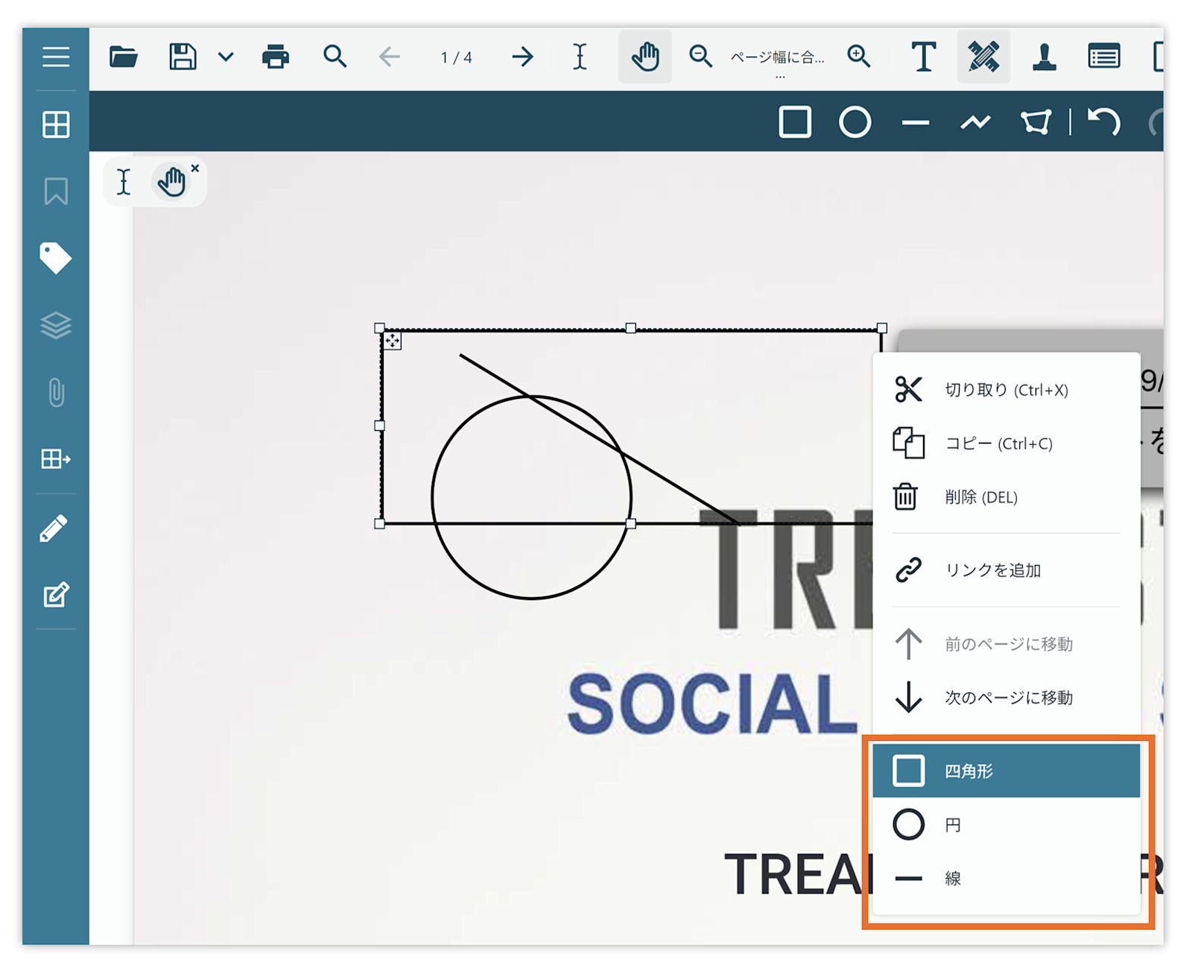Open the page export grid-arrow panel
1192x972 pixels.
click(56, 459)
